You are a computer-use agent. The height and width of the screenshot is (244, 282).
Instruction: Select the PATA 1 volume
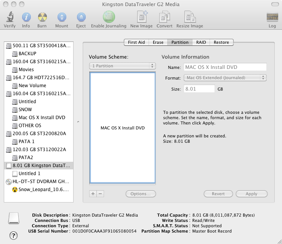click(x=38, y=142)
